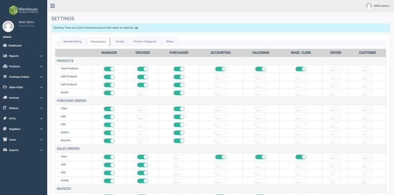
Task: Switch to the General Setting tab
Action: pos(72,41)
